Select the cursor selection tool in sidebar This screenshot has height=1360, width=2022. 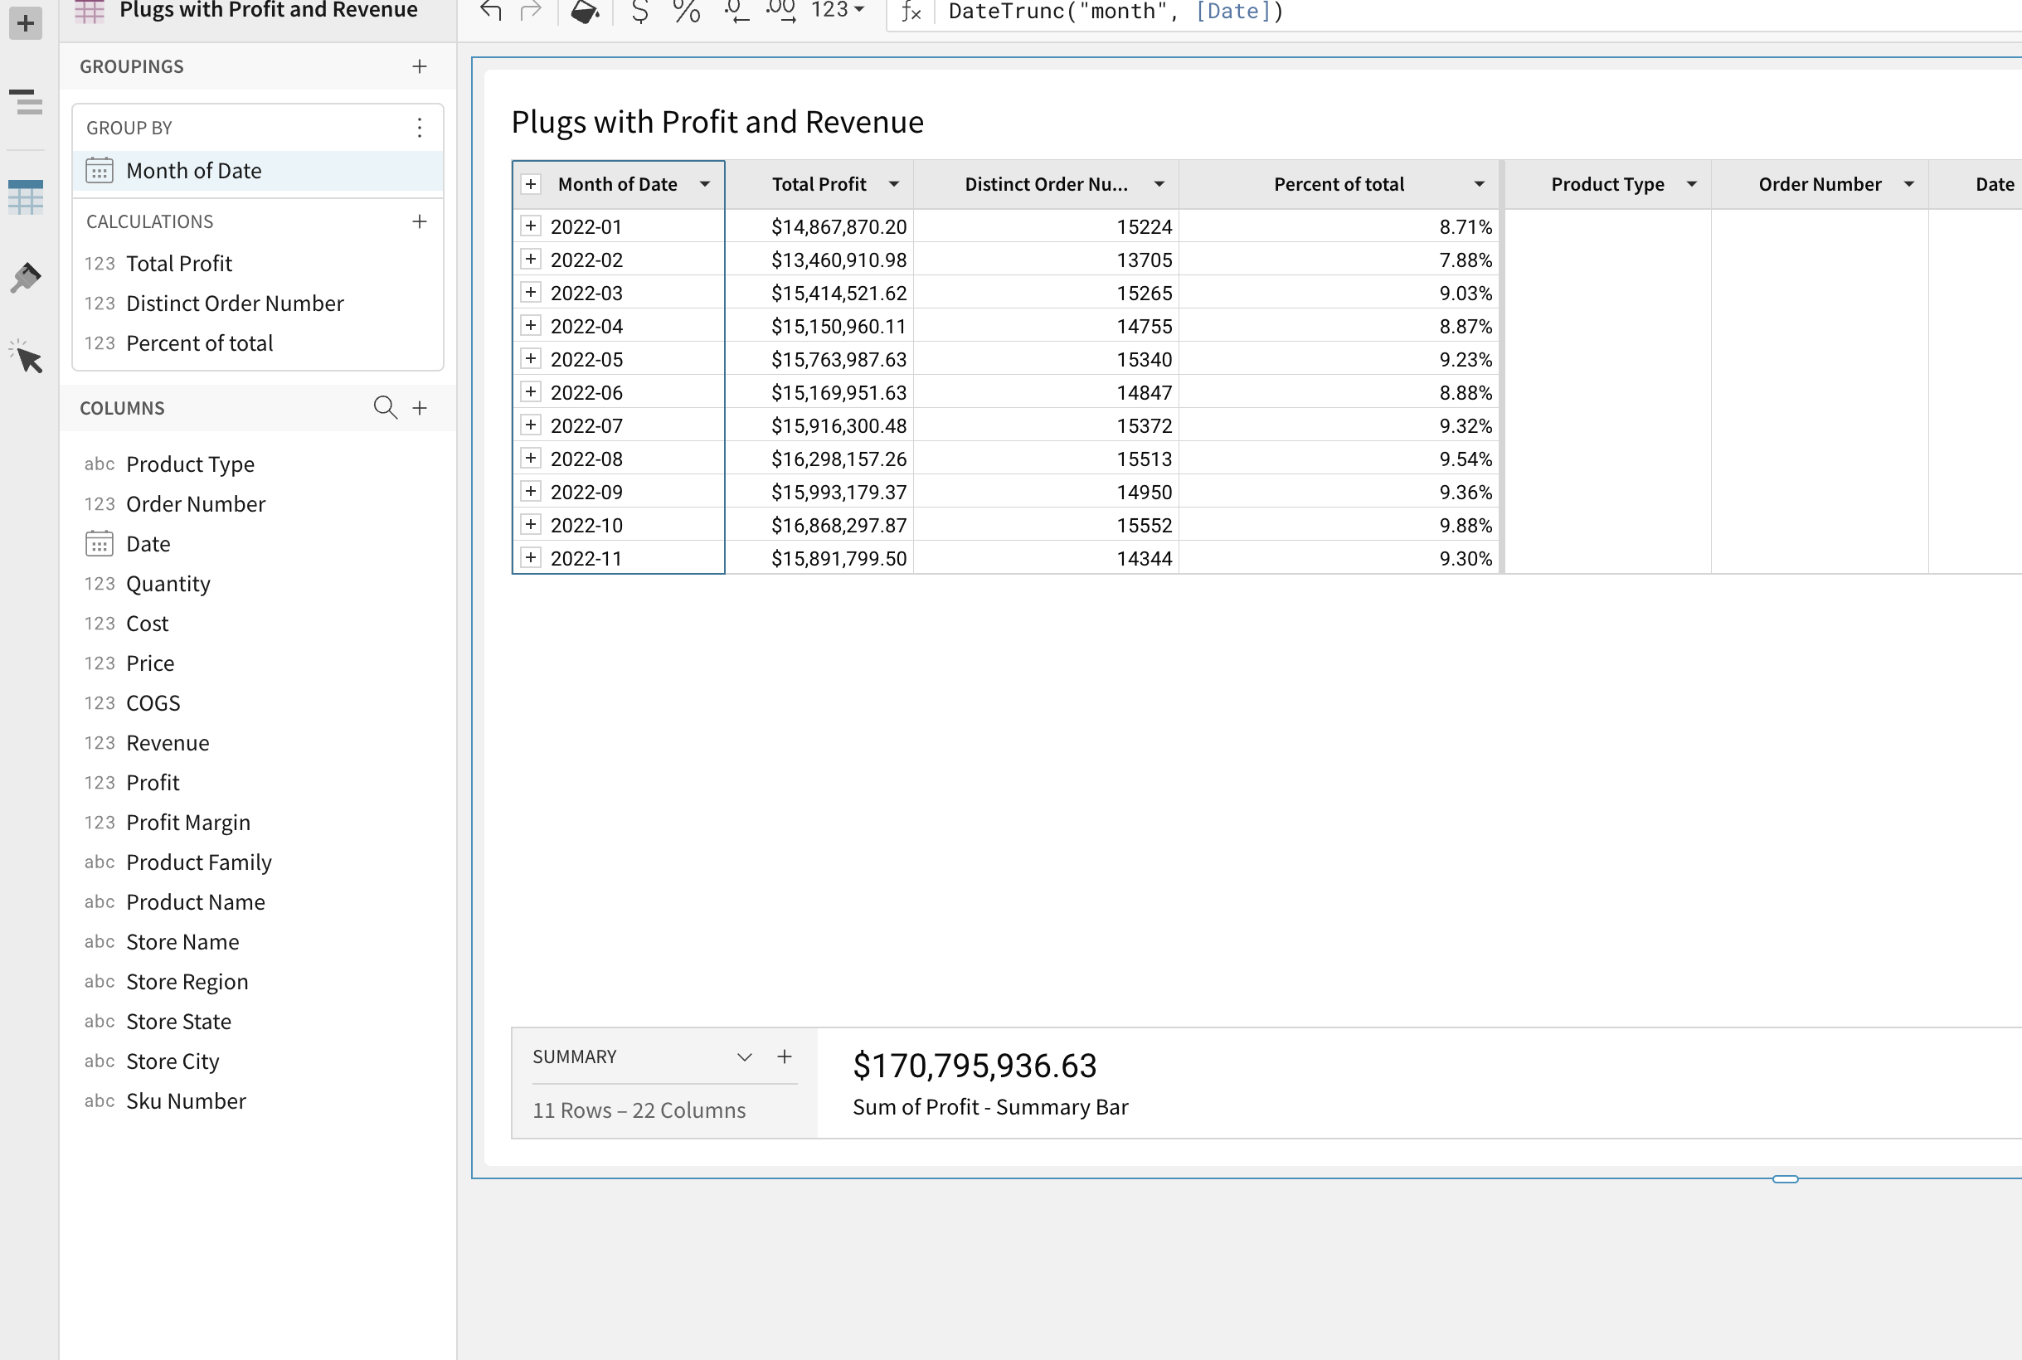(25, 357)
